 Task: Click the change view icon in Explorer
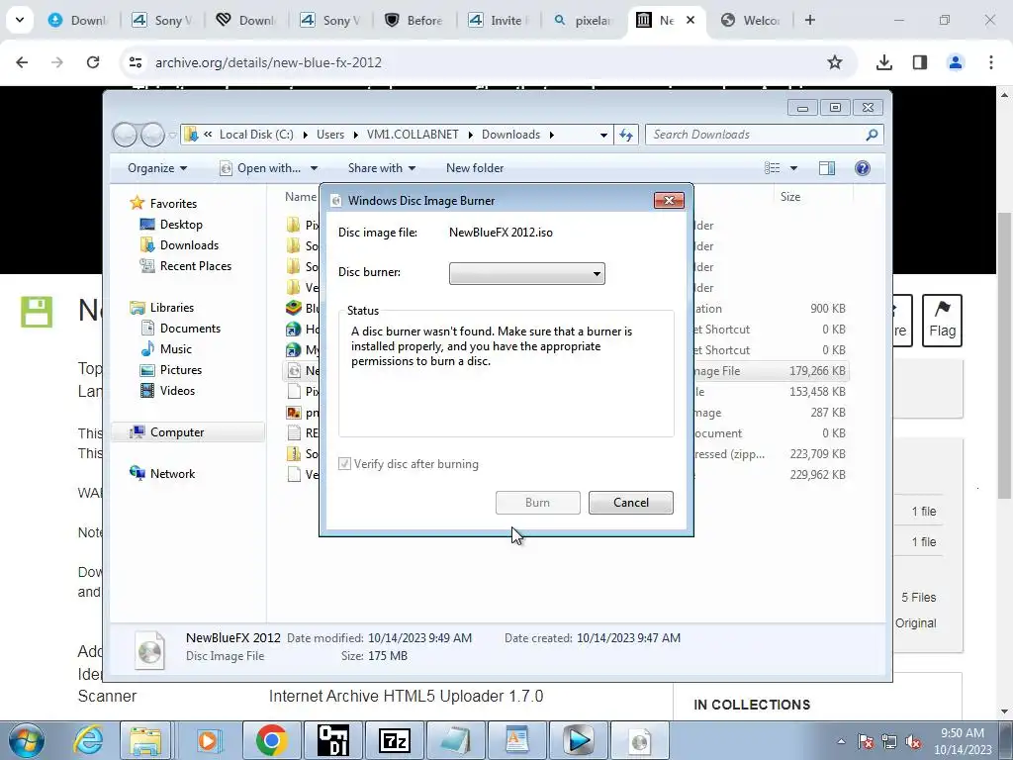(772, 168)
